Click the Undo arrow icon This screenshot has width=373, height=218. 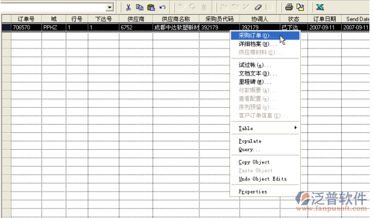click(x=162, y=7)
